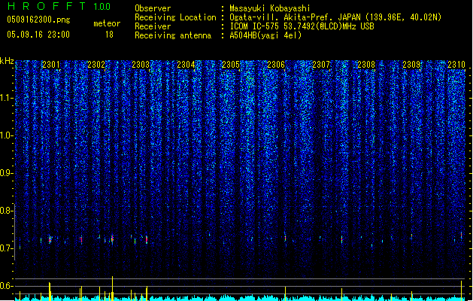Click the 2305 time marker
Image resolution: width=473 pixels, height=301 pixels.
pyautogui.click(x=231, y=64)
